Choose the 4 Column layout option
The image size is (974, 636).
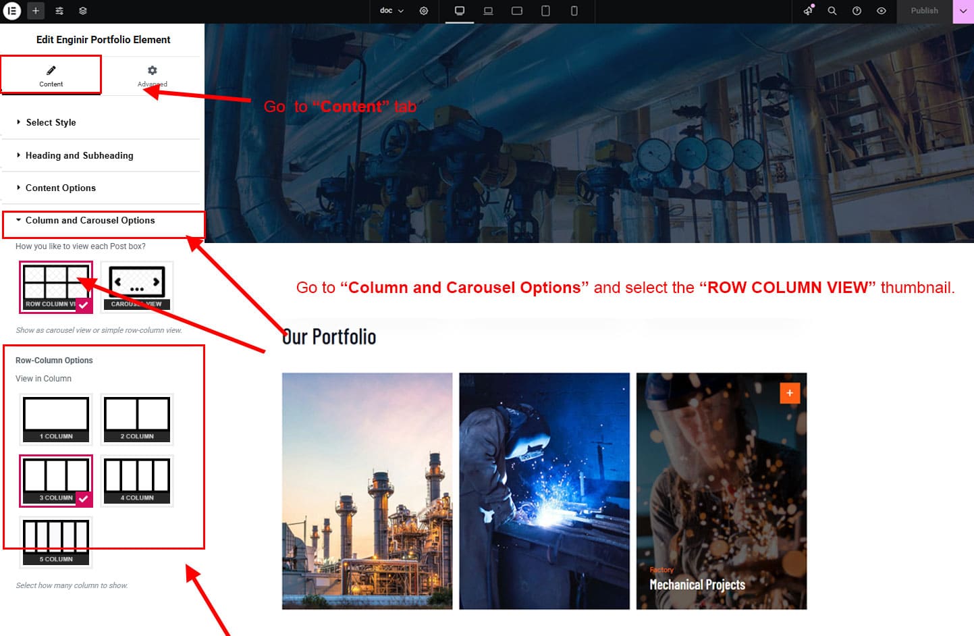pos(137,480)
